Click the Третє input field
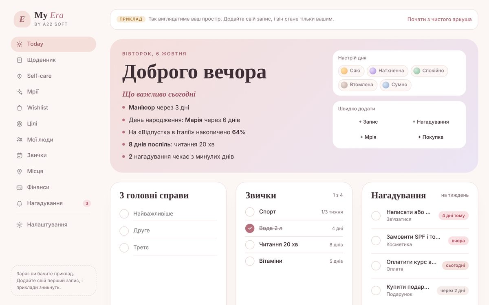Viewport: 489px width, 305px height. coord(175,248)
